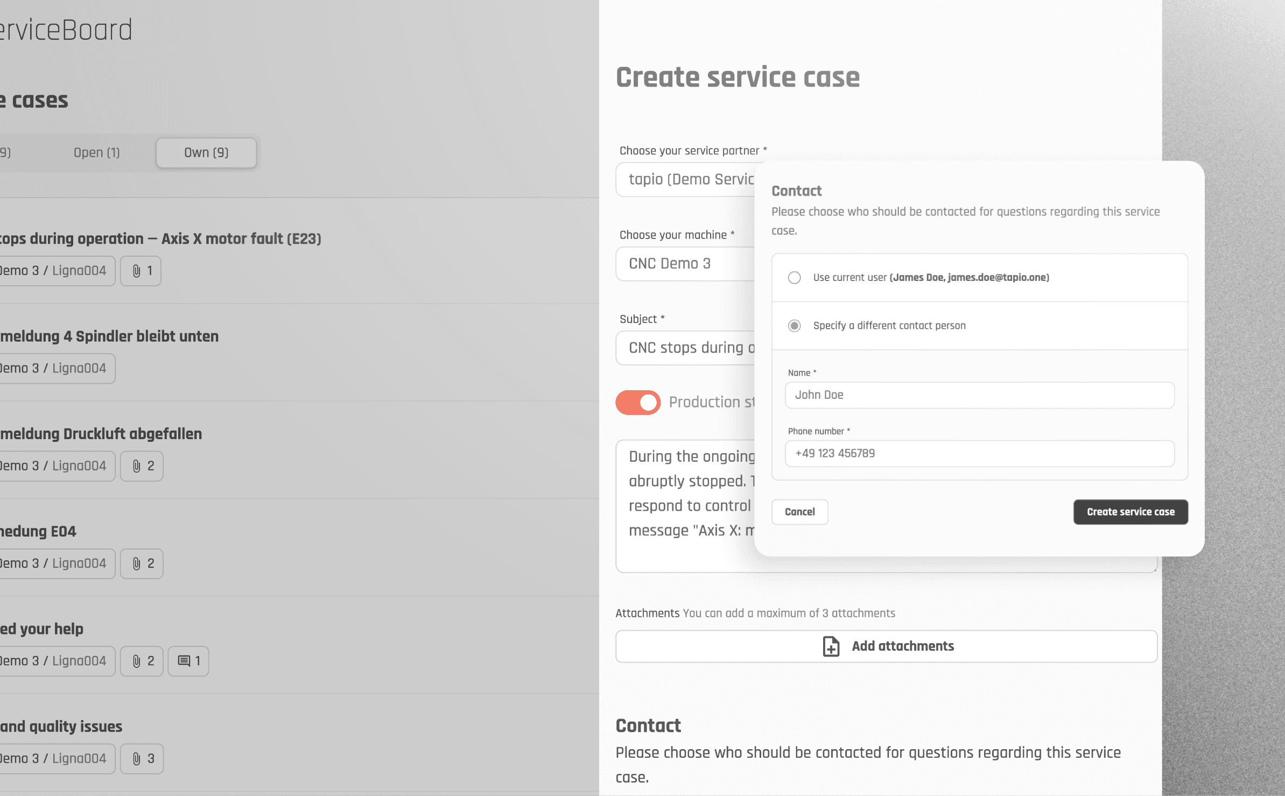The height and width of the screenshot is (796, 1285).
Task: Disable the Production stop toggle
Action: coord(637,402)
